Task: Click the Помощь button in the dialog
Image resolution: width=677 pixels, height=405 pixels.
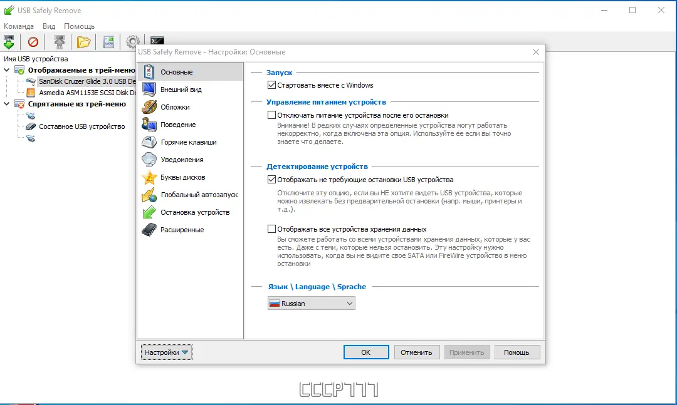Action: point(517,352)
